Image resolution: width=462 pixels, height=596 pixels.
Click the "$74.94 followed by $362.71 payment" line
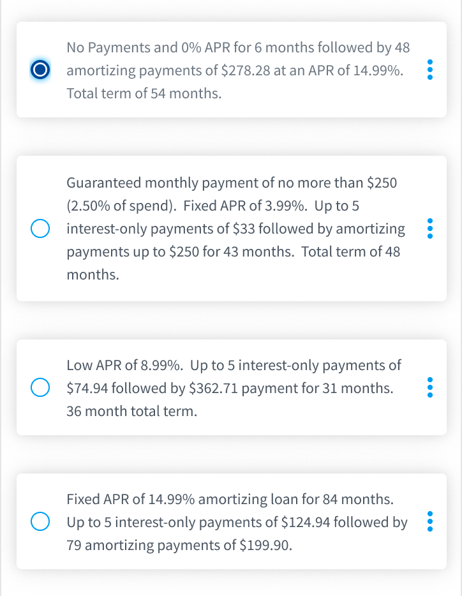coord(230,388)
